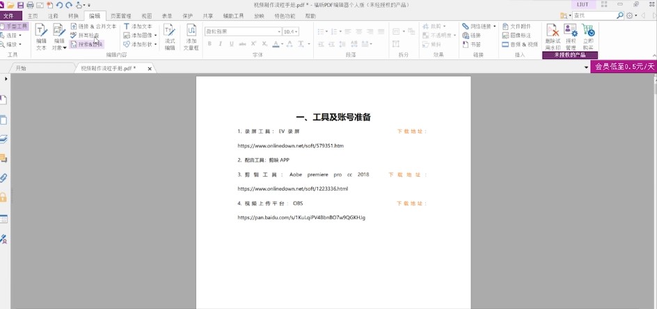This screenshot has width=657, height=309.
Task: Open the layers panel in the left sidebar
Action: [3, 139]
